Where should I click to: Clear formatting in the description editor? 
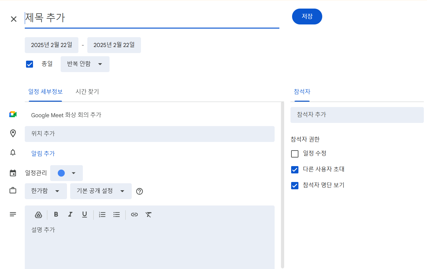[148, 215]
